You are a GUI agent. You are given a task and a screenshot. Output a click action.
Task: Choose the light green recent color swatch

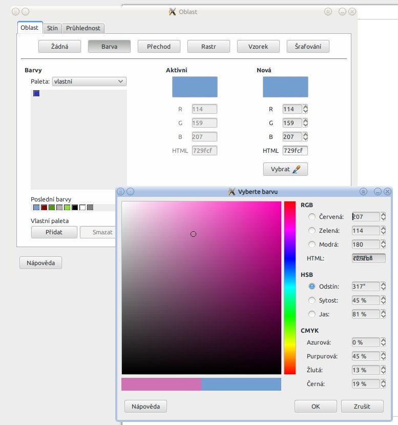coord(67,207)
